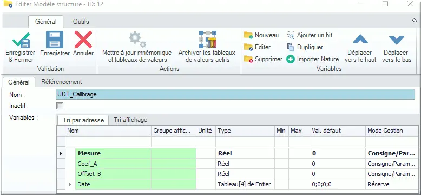The image size is (421, 195).
Task: Click the Réserve mode cell
Action: pyautogui.click(x=392, y=184)
